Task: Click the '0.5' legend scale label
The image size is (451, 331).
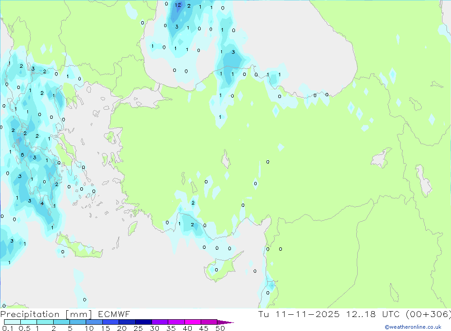Action: pyautogui.click(x=24, y=328)
